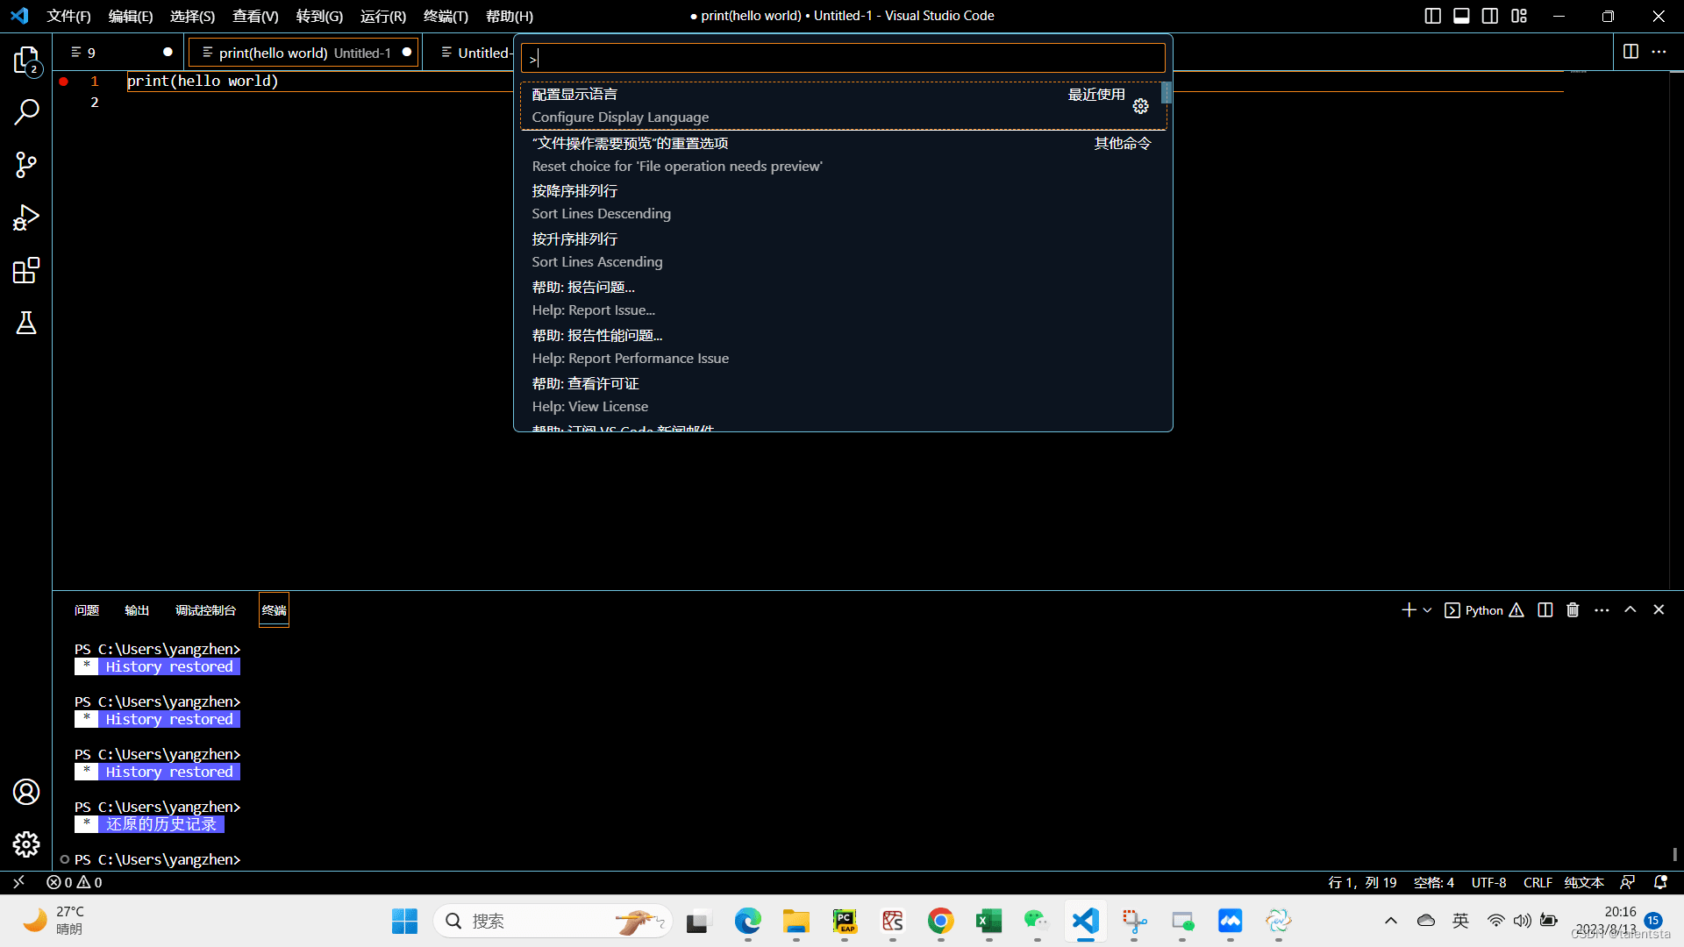Click command palette list scrollbar thumb

click(1166, 93)
